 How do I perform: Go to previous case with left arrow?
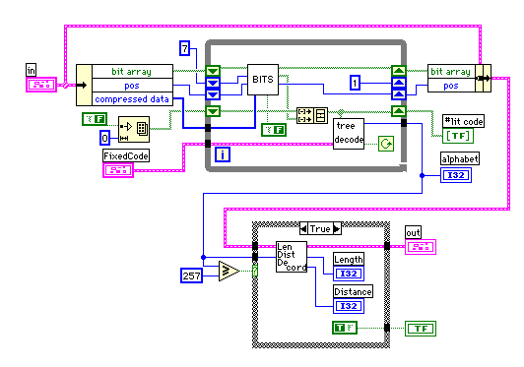point(303,228)
